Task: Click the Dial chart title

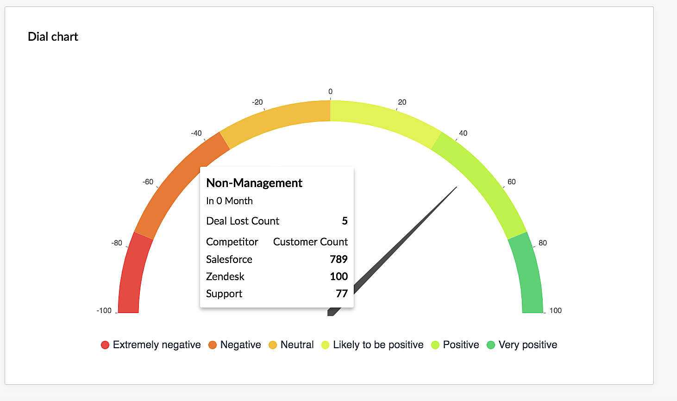Action: pos(53,37)
